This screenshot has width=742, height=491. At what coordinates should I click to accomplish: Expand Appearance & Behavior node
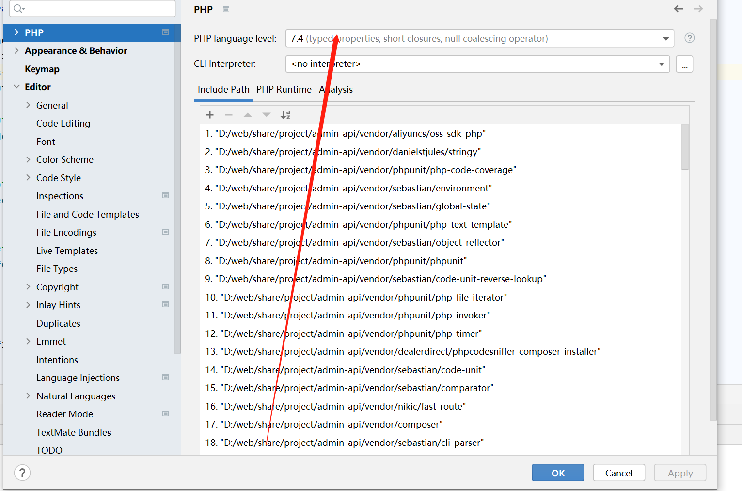(16, 50)
